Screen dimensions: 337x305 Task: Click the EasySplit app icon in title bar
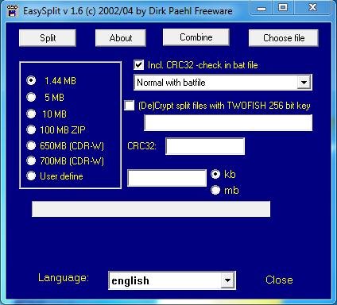coord(12,10)
